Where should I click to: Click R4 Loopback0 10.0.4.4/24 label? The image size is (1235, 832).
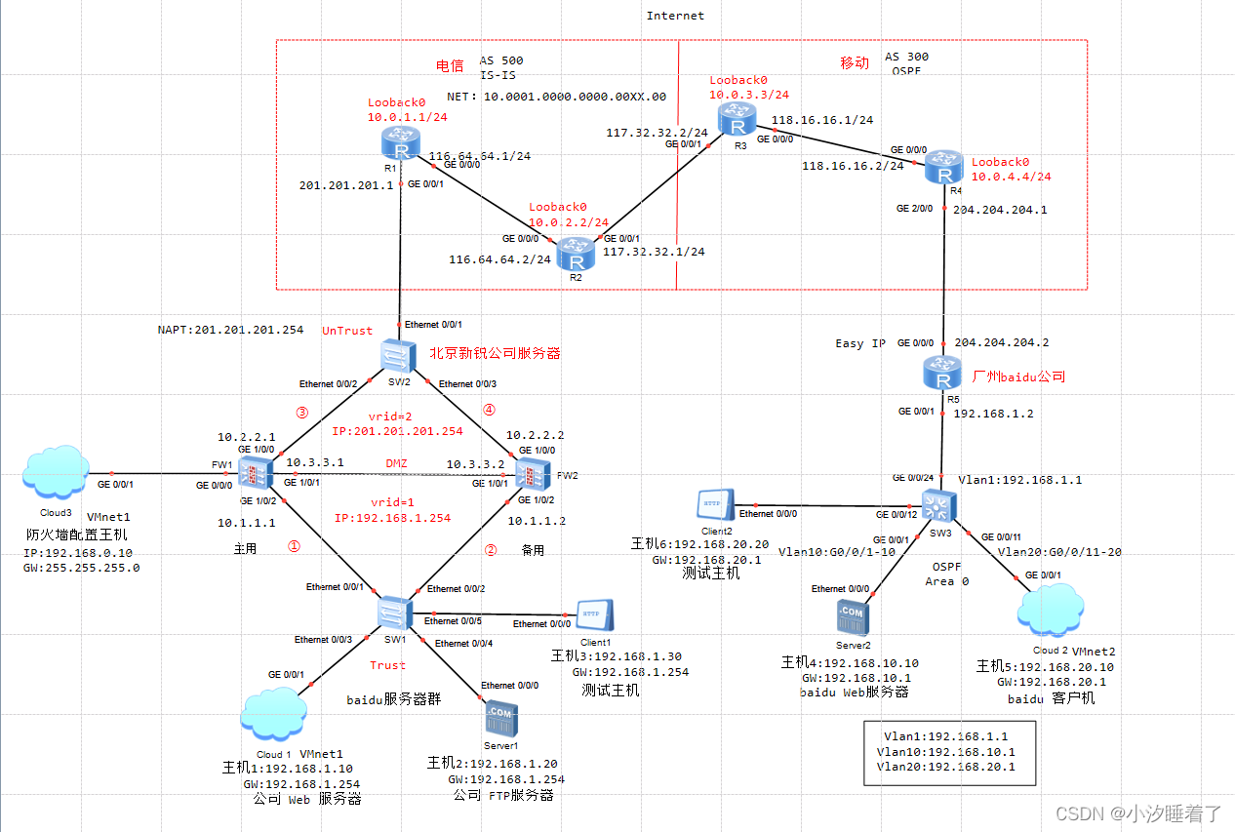pos(1012,170)
